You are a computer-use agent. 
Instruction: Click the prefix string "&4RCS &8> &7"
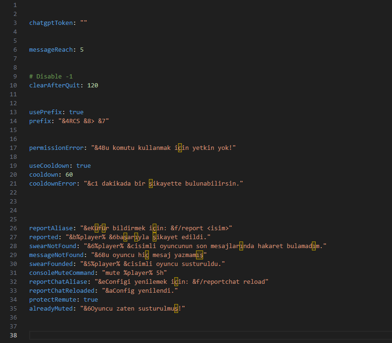(84, 121)
